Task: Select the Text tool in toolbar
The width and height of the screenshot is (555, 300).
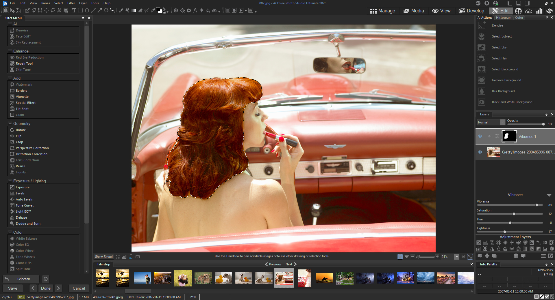Action: point(74,11)
